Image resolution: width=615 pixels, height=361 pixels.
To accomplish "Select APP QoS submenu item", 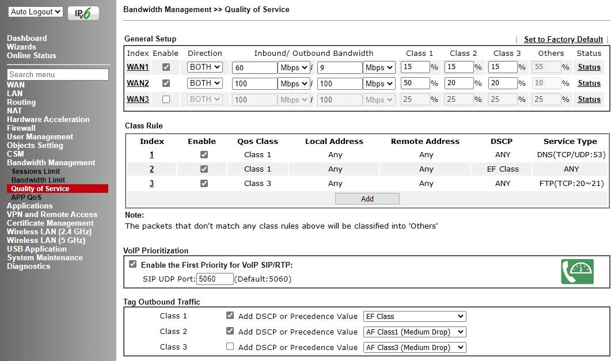I will tap(26, 197).
